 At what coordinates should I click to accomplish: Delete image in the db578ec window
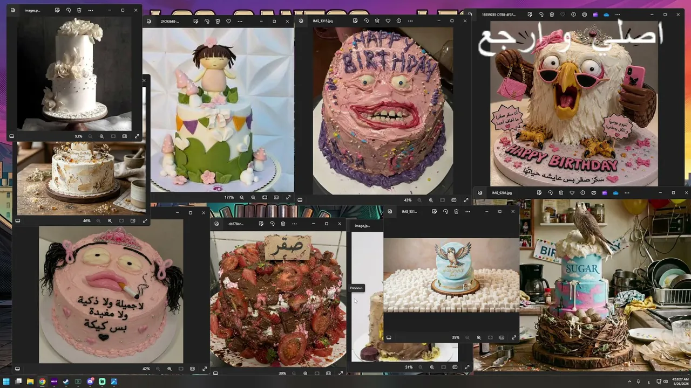[283, 224]
